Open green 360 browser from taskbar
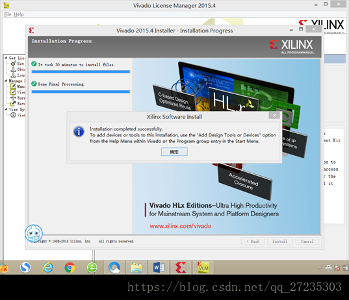 coord(92,268)
